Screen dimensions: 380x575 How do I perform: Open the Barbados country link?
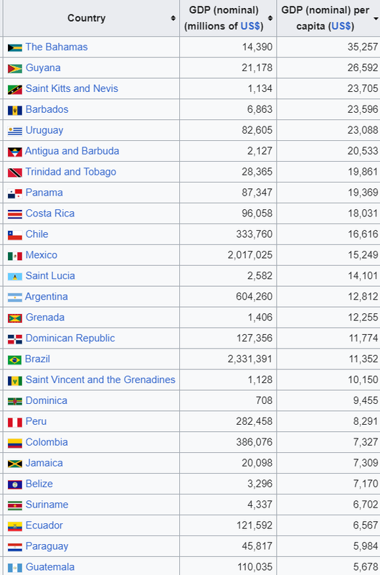(x=47, y=109)
